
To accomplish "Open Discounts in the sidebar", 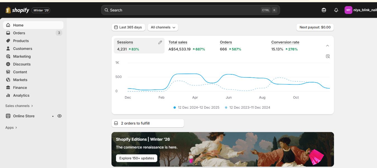I will pyautogui.click(x=33, y=64).
